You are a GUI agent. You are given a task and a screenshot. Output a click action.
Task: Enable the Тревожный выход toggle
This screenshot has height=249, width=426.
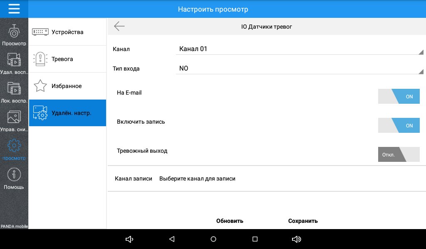point(399,154)
